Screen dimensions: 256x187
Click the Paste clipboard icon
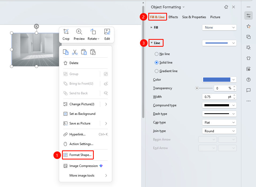pos(84,52)
